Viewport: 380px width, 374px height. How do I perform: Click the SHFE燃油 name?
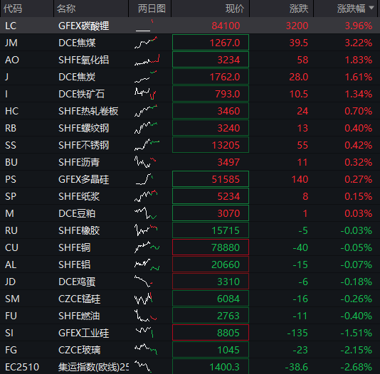(x=79, y=316)
